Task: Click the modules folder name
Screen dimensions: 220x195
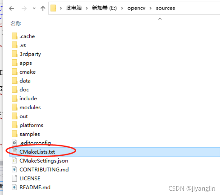Action: [30, 107]
